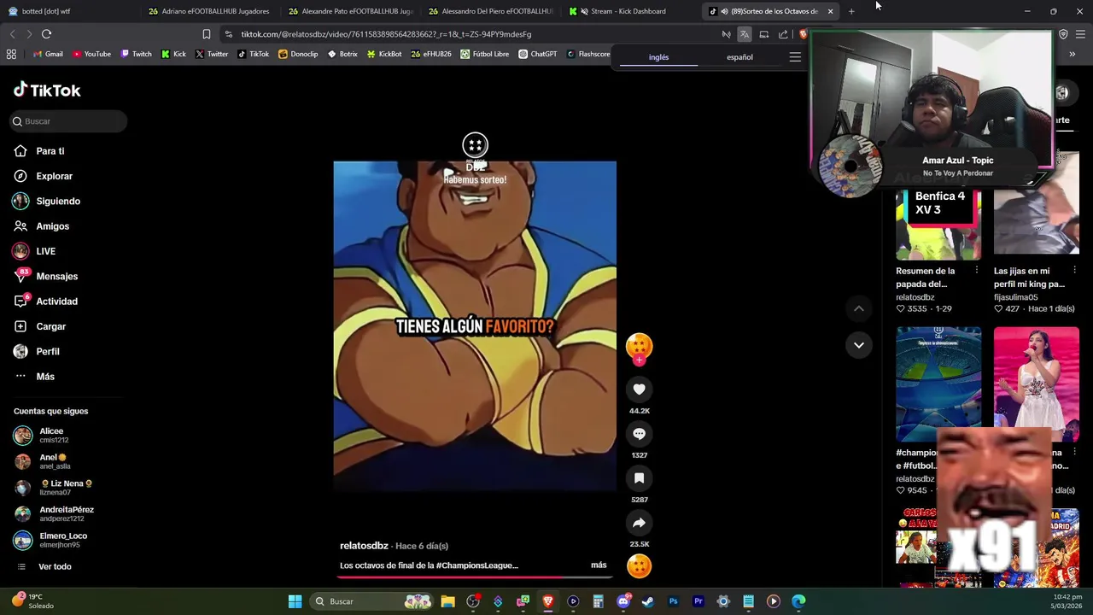This screenshot has height=615, width=1093.
Task: Go to previous video arrow
Action: [x=859, y=308]
